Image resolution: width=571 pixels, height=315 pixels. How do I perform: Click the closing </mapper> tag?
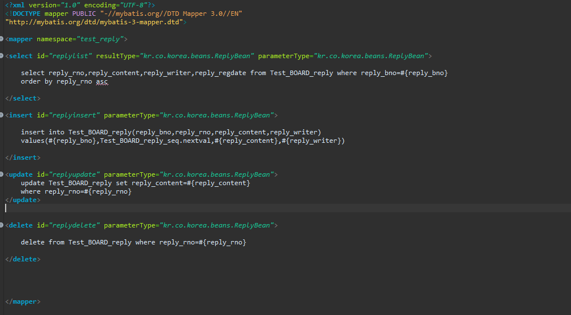point(23,301)
